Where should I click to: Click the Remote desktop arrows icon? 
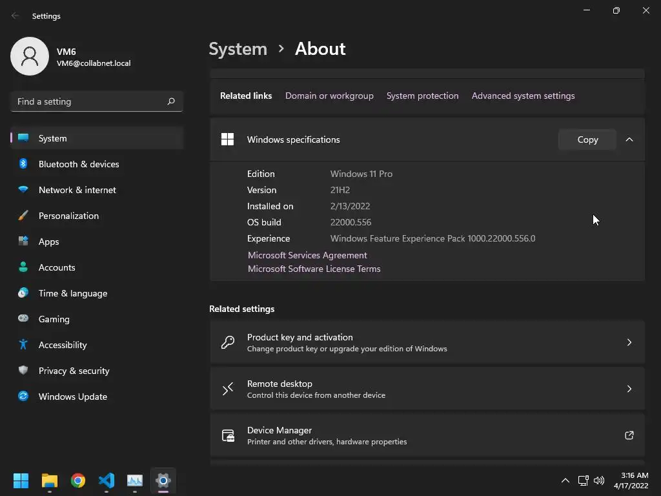tap(228, 388)
